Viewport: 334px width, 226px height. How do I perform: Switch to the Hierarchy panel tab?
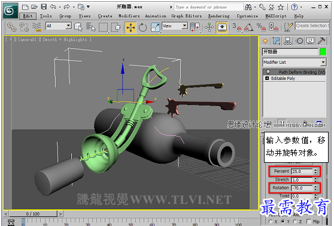click(287, 41)
